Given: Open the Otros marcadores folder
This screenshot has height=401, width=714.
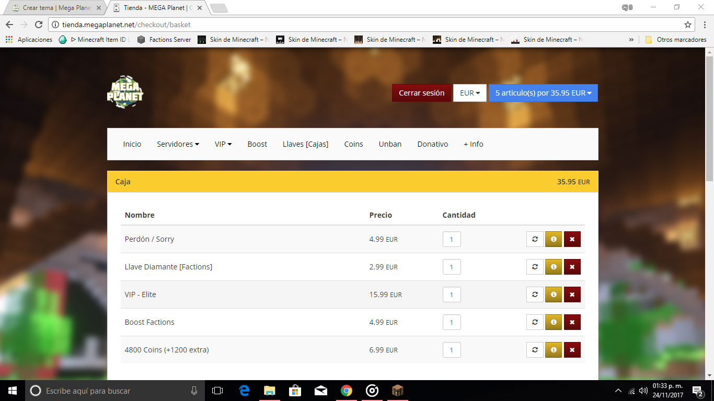Looking at the screenshot, I should 676,40.
